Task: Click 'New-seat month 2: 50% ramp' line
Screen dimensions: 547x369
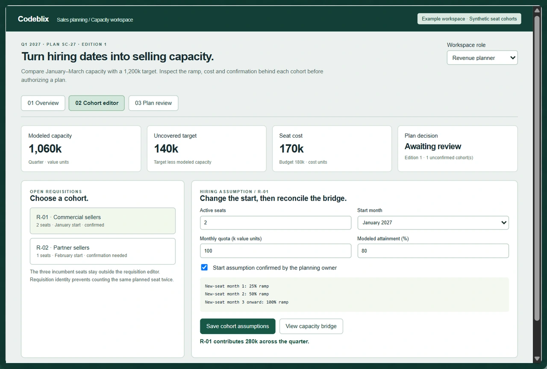Action: (237, 294)
